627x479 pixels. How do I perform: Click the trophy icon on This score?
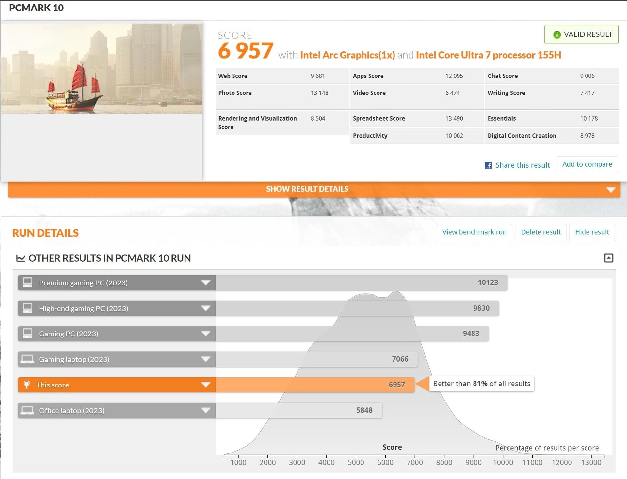pyautogui.click(x=27, y=385)
